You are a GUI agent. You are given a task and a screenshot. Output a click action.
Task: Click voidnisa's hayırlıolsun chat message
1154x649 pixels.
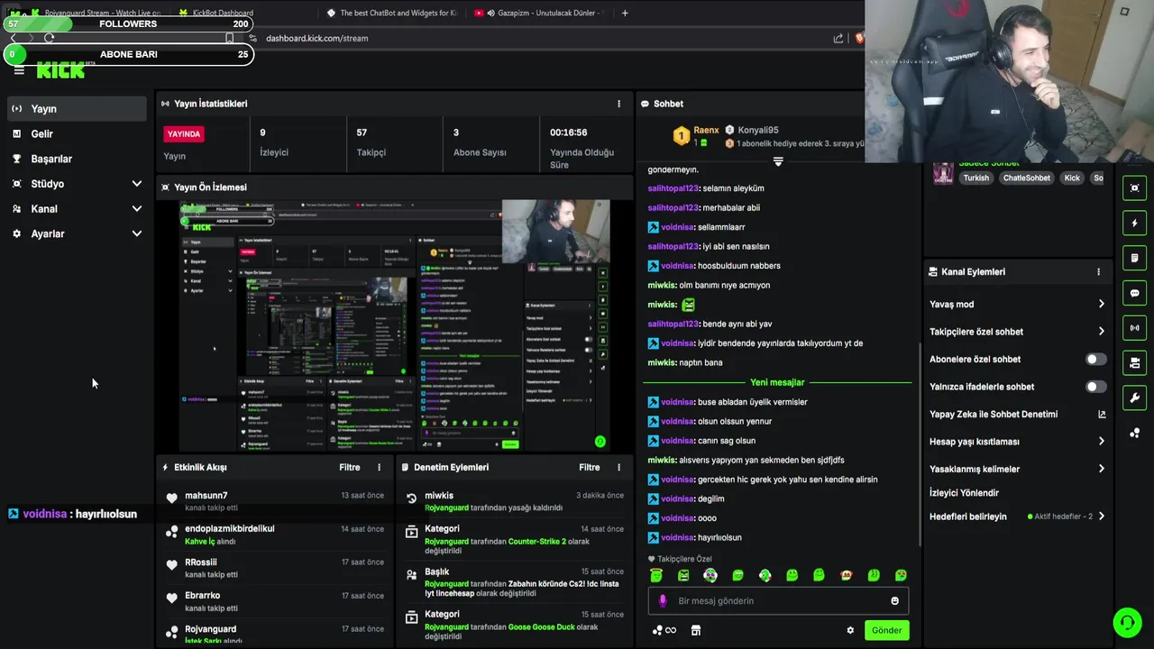point(695,538)
